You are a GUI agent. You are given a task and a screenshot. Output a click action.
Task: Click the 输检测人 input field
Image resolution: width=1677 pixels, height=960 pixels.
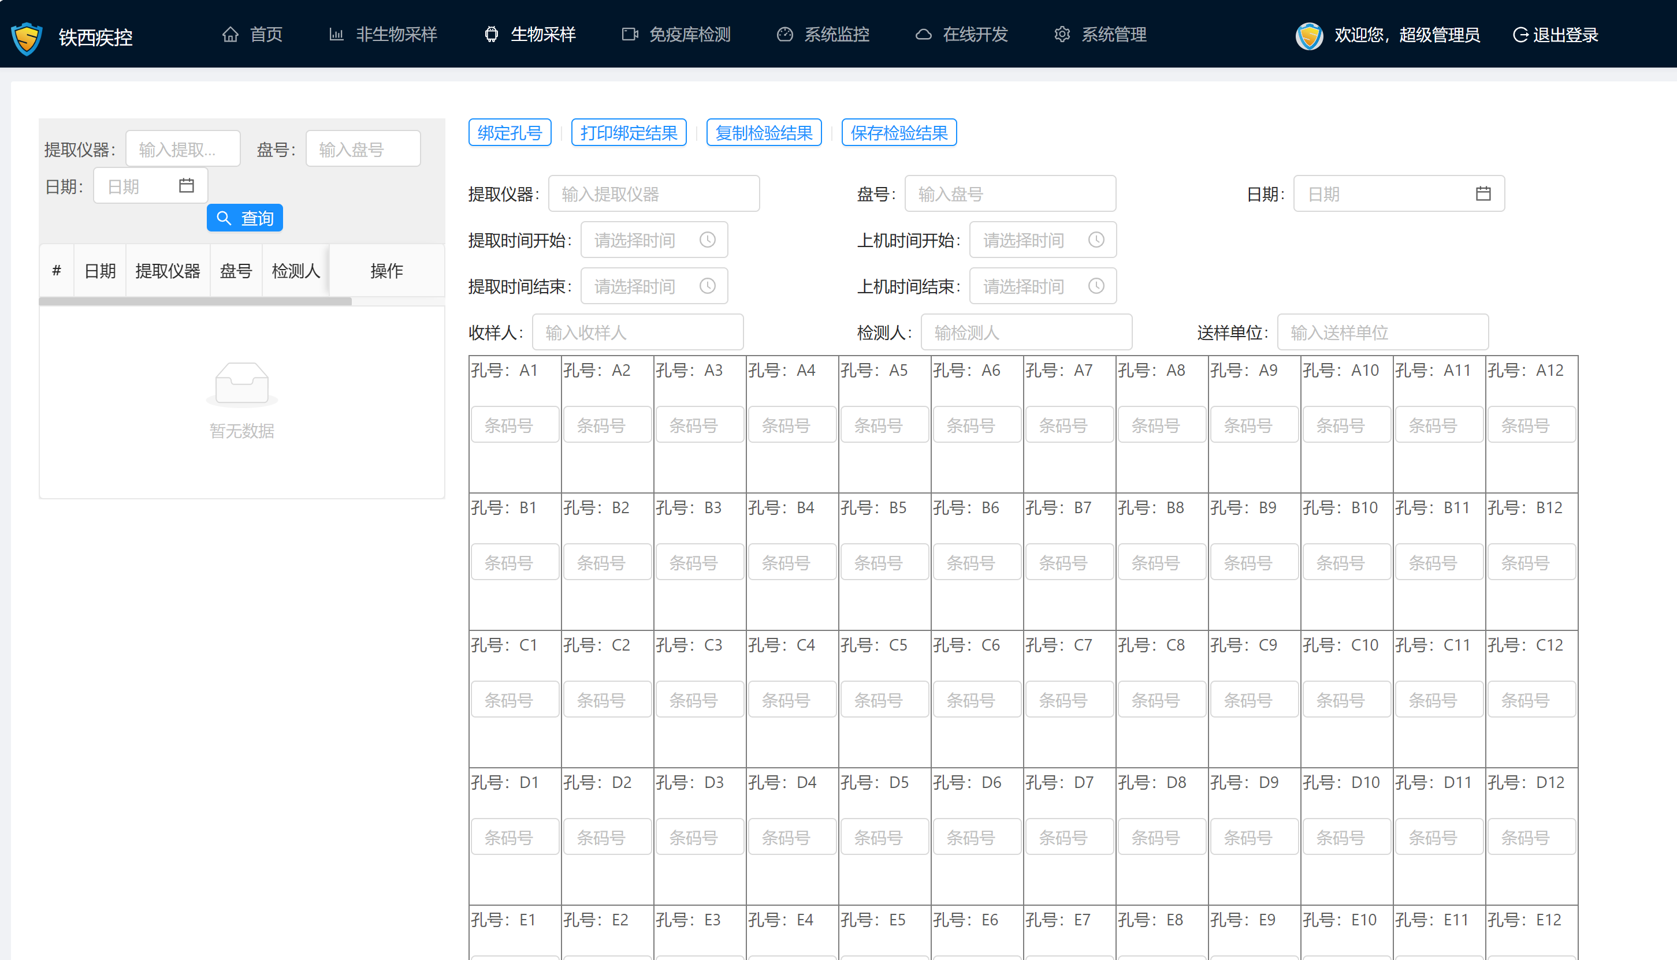click(1027, 332)
